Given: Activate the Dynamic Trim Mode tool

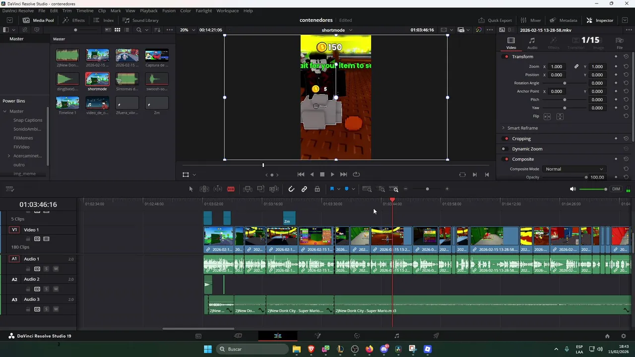Looking at the screenshot, I should [218, 189].
